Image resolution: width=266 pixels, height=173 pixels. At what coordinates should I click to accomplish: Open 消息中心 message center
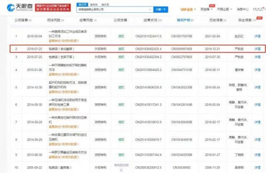pyautogui.click(x=243, y=9)
